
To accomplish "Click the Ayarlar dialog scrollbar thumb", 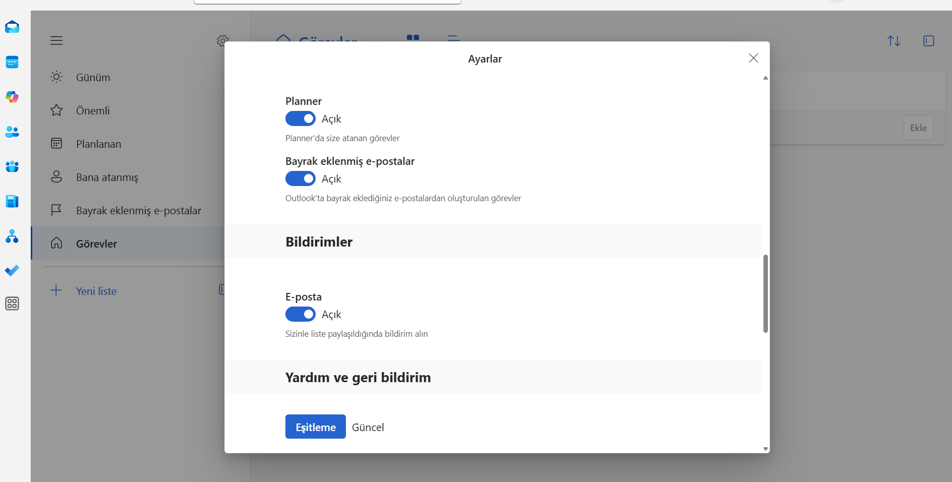I will point(765,293).
